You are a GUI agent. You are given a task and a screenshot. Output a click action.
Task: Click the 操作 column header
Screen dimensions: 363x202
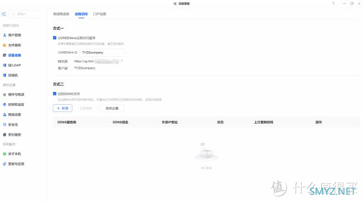tap(319, 122)
